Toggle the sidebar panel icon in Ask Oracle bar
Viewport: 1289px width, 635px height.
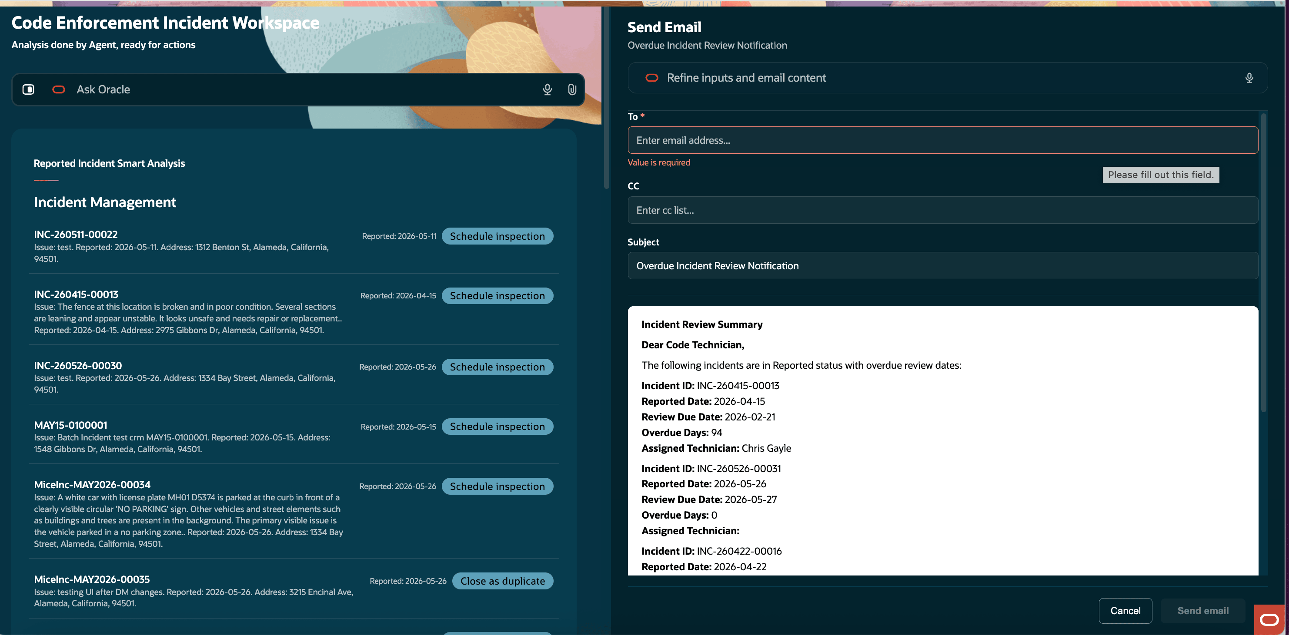[x=29, y=89]
